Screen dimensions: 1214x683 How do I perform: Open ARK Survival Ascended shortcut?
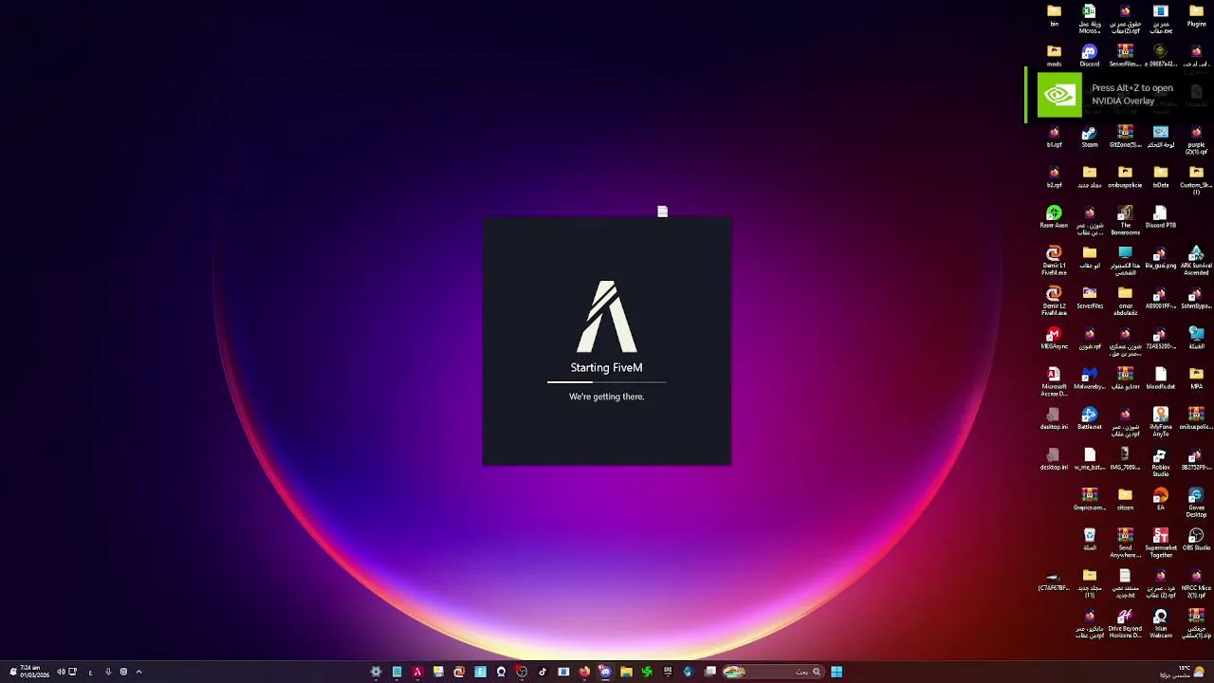1196,261
